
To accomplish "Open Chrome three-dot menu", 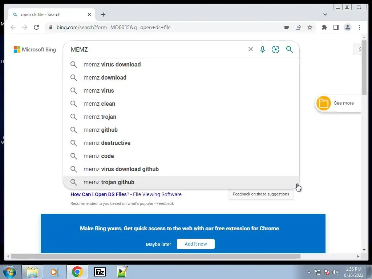I will pyautogui.click(x=359, y=27).
